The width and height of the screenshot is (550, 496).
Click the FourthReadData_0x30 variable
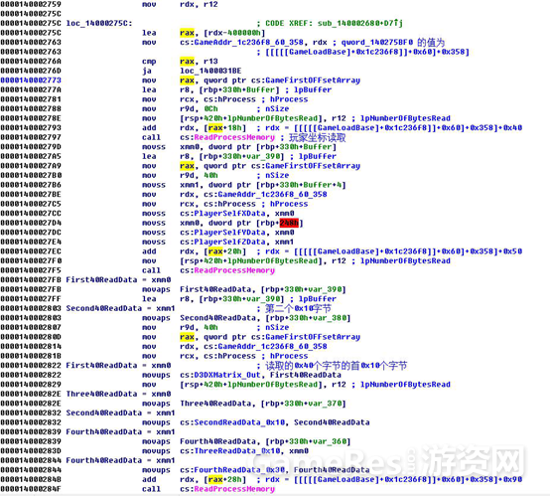click(x=239, y=469)
